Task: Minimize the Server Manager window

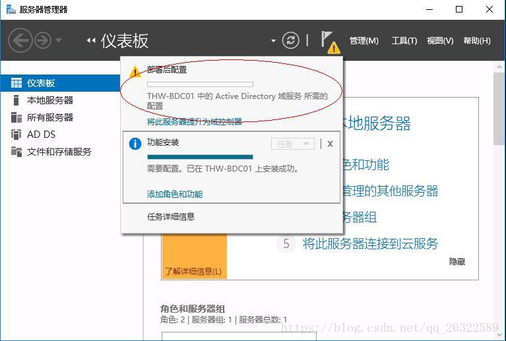Action: click(429, 9)
